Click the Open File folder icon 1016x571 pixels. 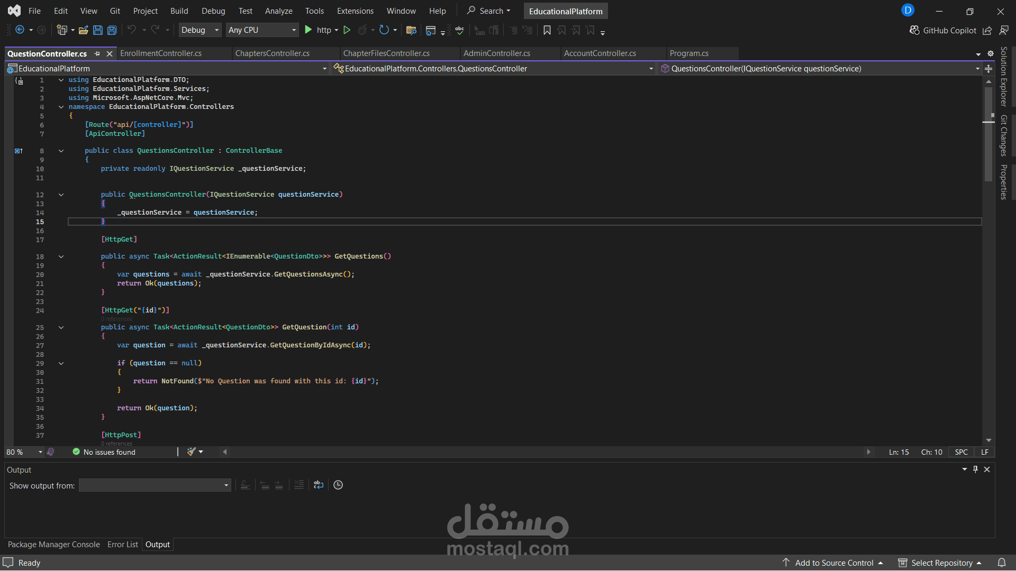point(84,30)
